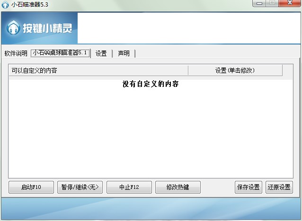The image size is (302, 221).
Task: Click the 设置(单击修改) column header
Action: coord(235,70)
